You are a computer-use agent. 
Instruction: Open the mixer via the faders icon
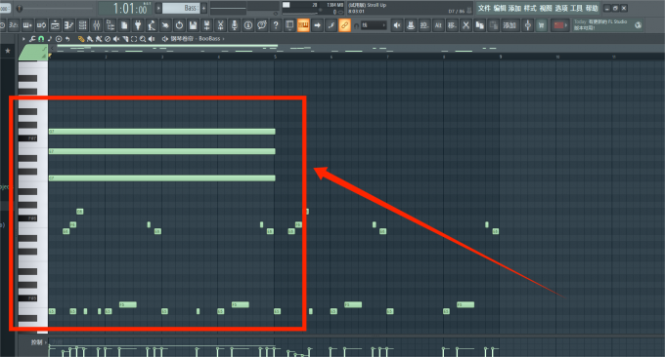[97, 25]
